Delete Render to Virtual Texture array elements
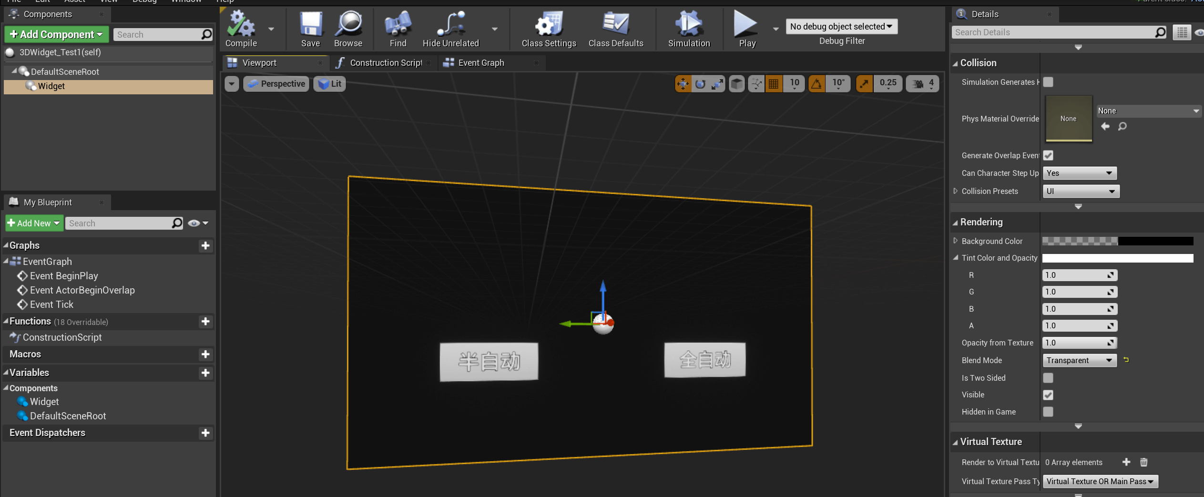The width and height of the screenshot is (1204, 497). pyautogui.click(x=1143, y=462)
